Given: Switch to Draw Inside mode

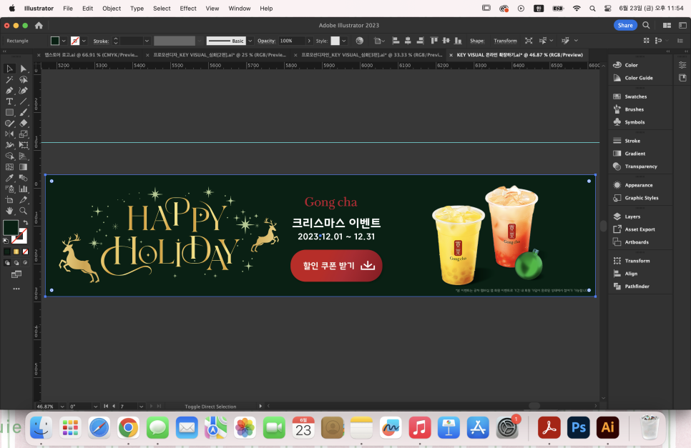Looking at the screenshot, I should pos(25,263).
